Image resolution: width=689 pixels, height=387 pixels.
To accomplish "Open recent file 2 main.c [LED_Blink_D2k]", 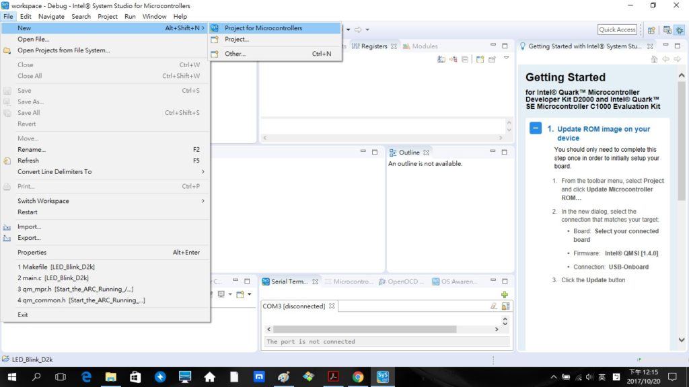I will point(106,278).
